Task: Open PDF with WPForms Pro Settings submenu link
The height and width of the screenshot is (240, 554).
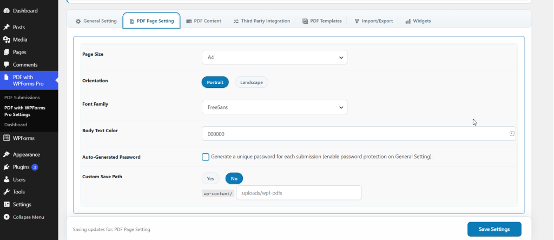Action: click(25, 111)
